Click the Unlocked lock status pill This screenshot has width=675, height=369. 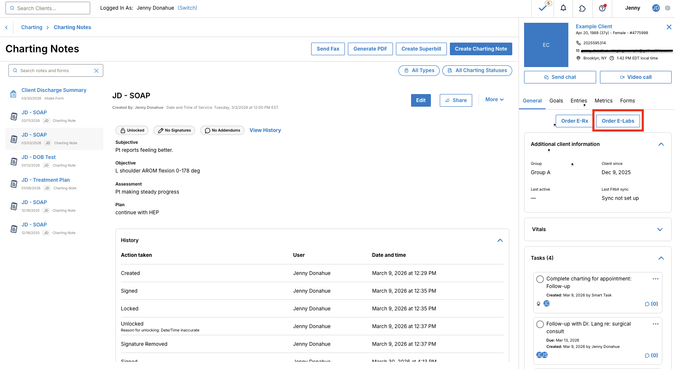point(132,130)
